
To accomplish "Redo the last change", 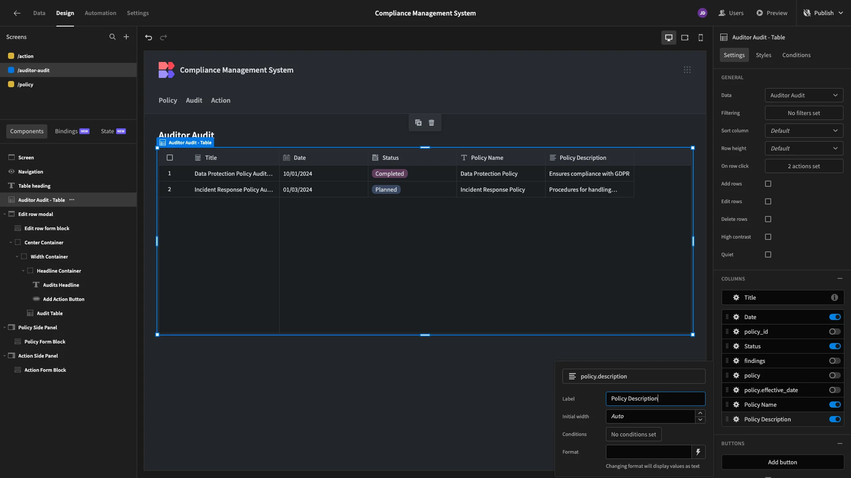I will pos(164,38).
